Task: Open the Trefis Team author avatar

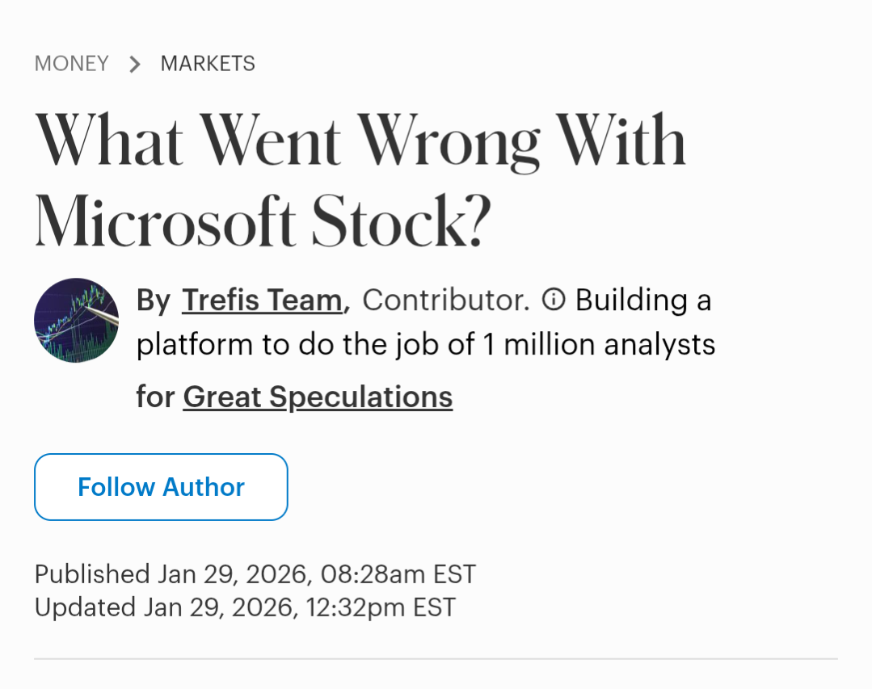Action: pos(76,321)
